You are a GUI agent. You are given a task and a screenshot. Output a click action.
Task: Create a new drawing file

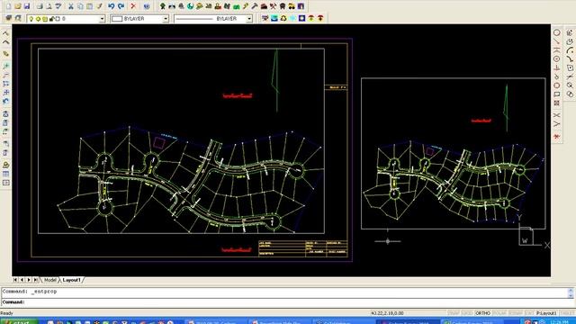pyautogui.click(x=8, y=6)
